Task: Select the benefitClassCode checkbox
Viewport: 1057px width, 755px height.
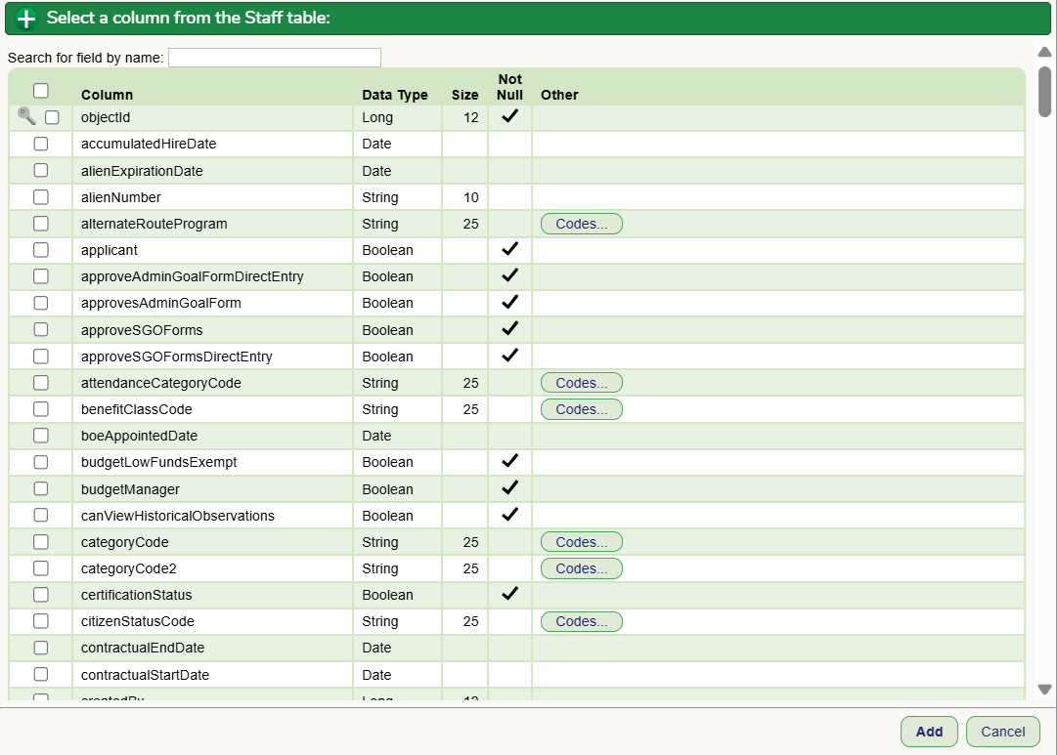Action: [x=41, y=409]
